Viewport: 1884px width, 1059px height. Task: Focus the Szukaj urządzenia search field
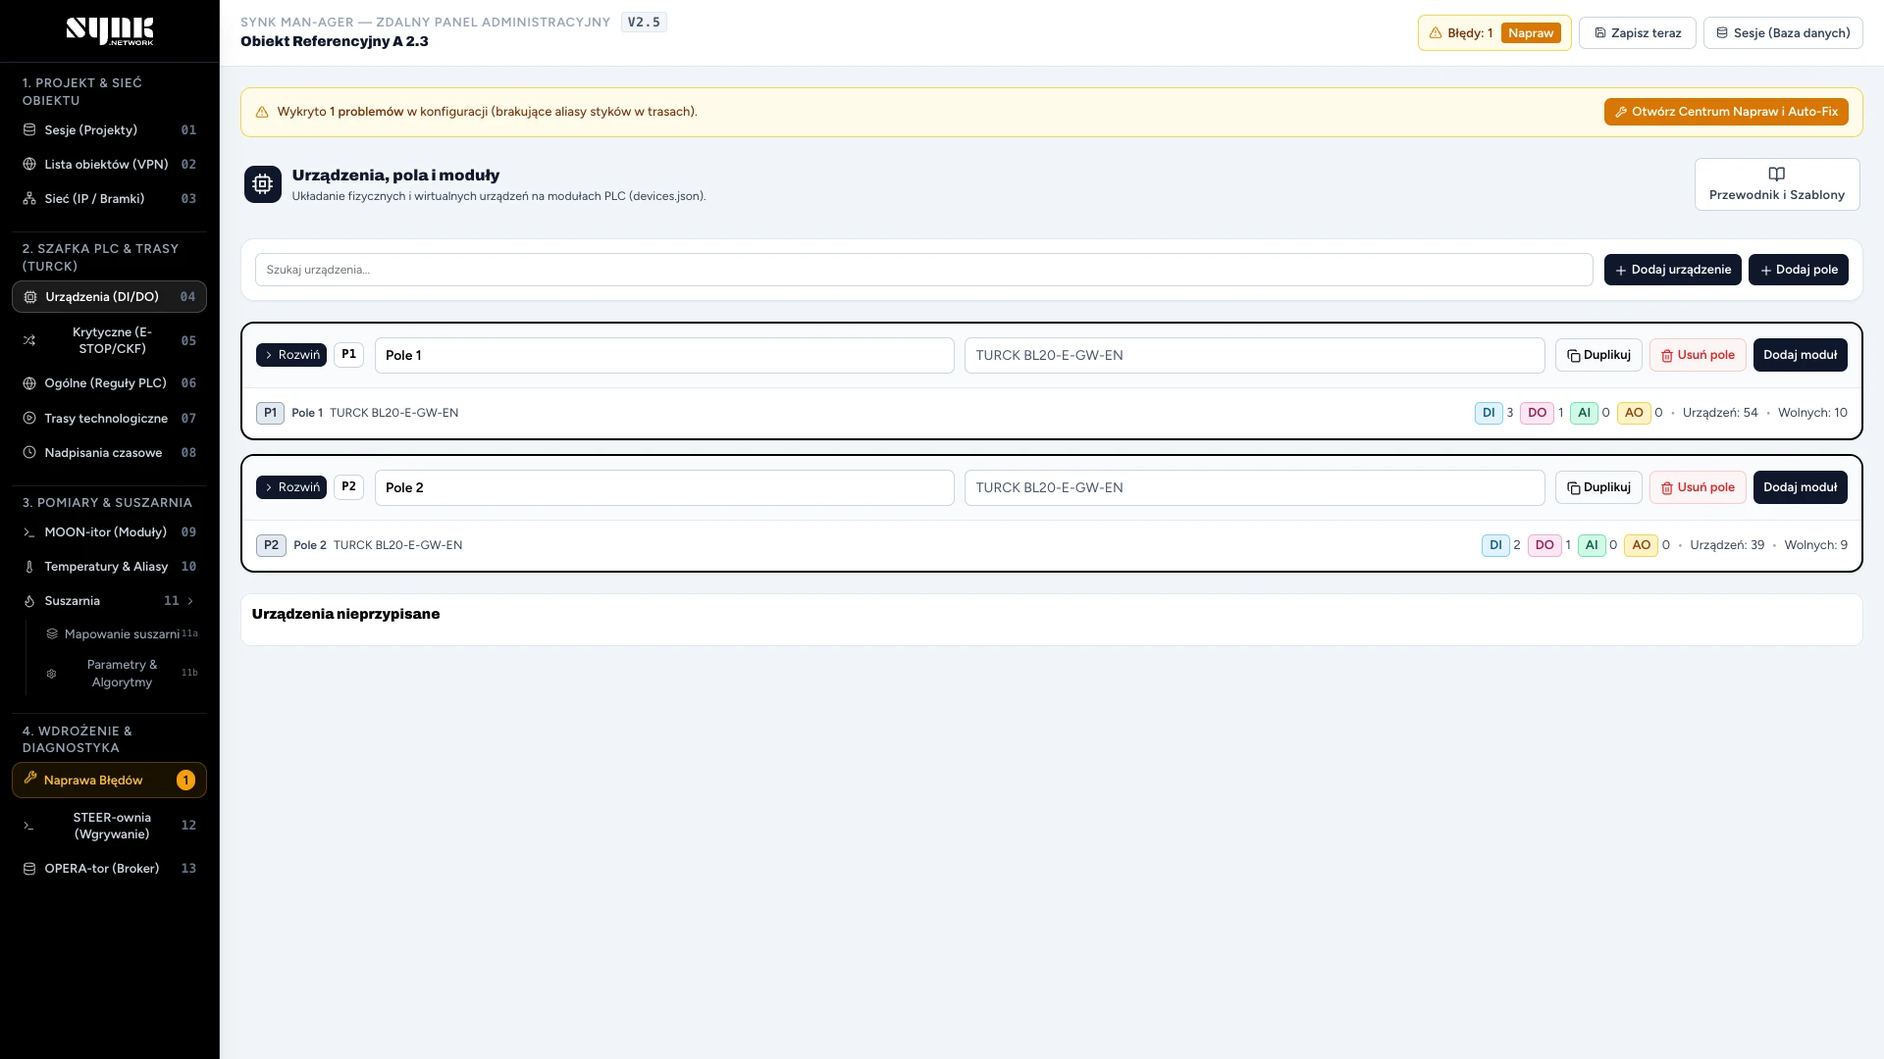(923, 270)
